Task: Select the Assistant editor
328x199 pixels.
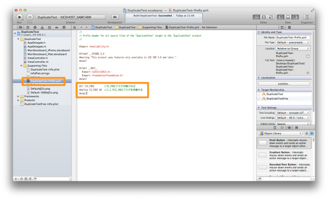Action: [264, 17]
